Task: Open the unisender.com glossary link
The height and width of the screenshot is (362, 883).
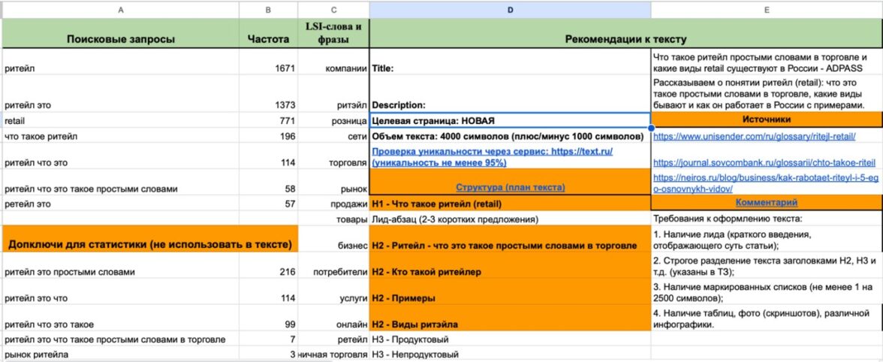Action: pos(755,136)
